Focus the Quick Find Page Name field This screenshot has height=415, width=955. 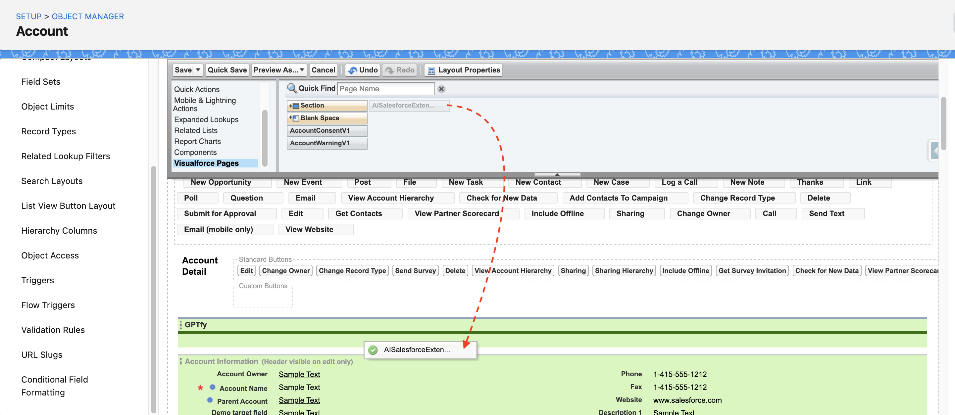(385, 89)
